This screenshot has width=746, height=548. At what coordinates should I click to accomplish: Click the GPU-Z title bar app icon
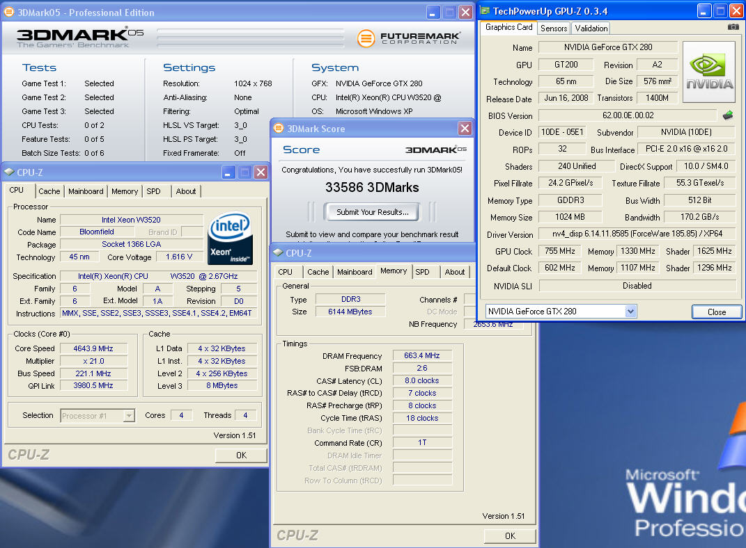coord(485,10)
